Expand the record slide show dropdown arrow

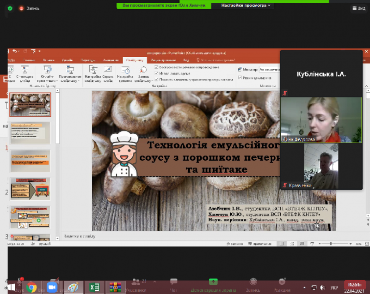point(152,81)
